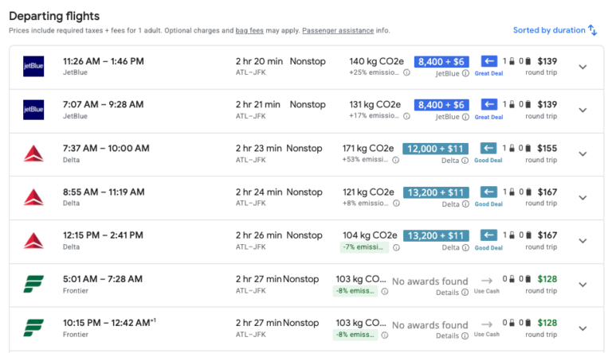Expand the 5:01 AM Frontier flight details
This screenshot has width=612, height=353.
(583, 285)
